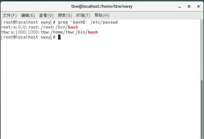Click the 'bash$' pattern in the grep command
204x139 pixels.
[79, 22]
